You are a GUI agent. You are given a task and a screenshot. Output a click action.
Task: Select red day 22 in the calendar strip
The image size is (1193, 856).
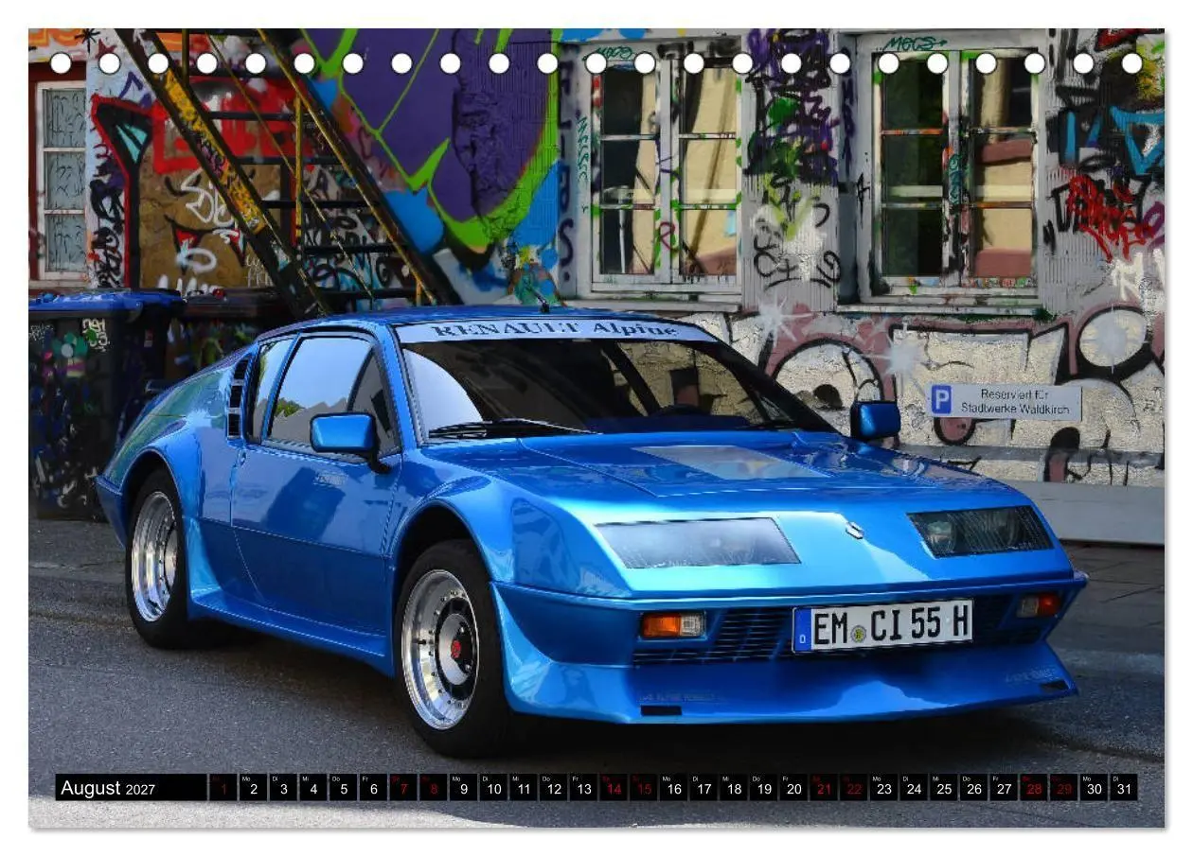click(x=854, y=787)
